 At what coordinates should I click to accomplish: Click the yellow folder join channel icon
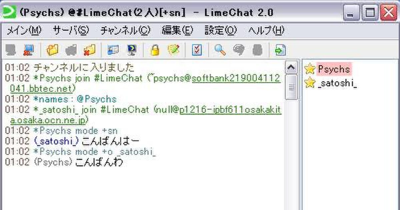coord(52,50)
